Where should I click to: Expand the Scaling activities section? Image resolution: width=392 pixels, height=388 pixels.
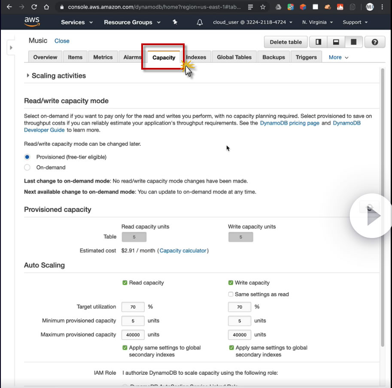coord(28,76)
